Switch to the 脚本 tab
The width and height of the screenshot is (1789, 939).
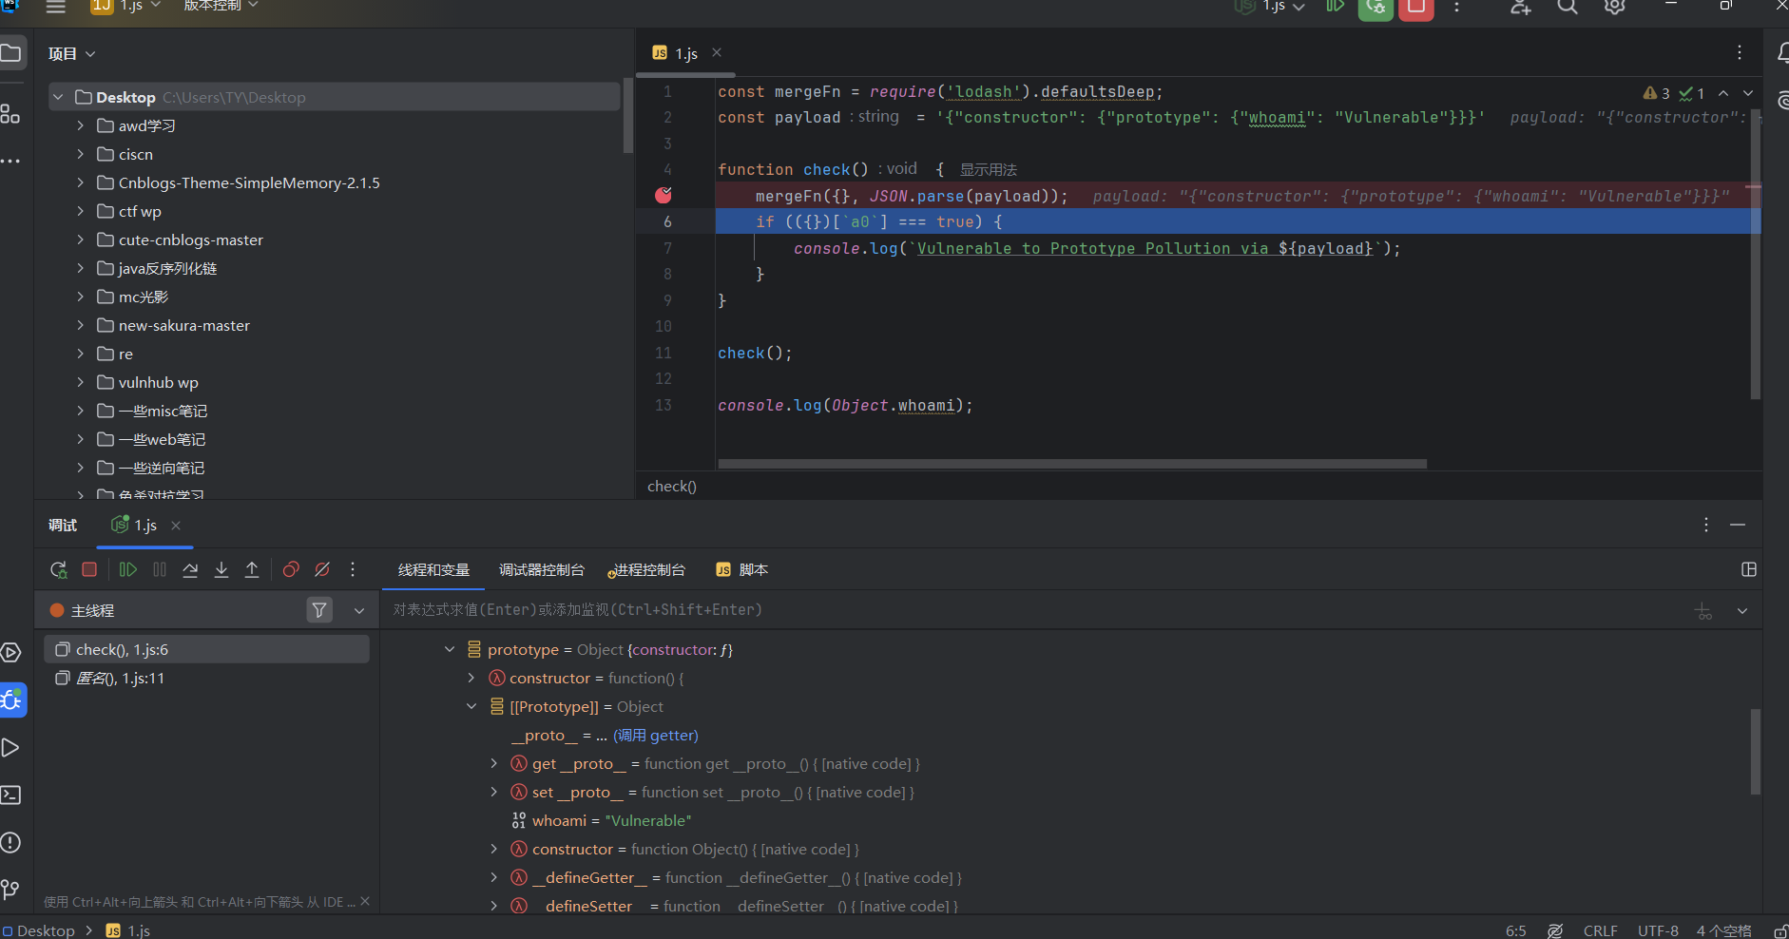coord(742,569)
